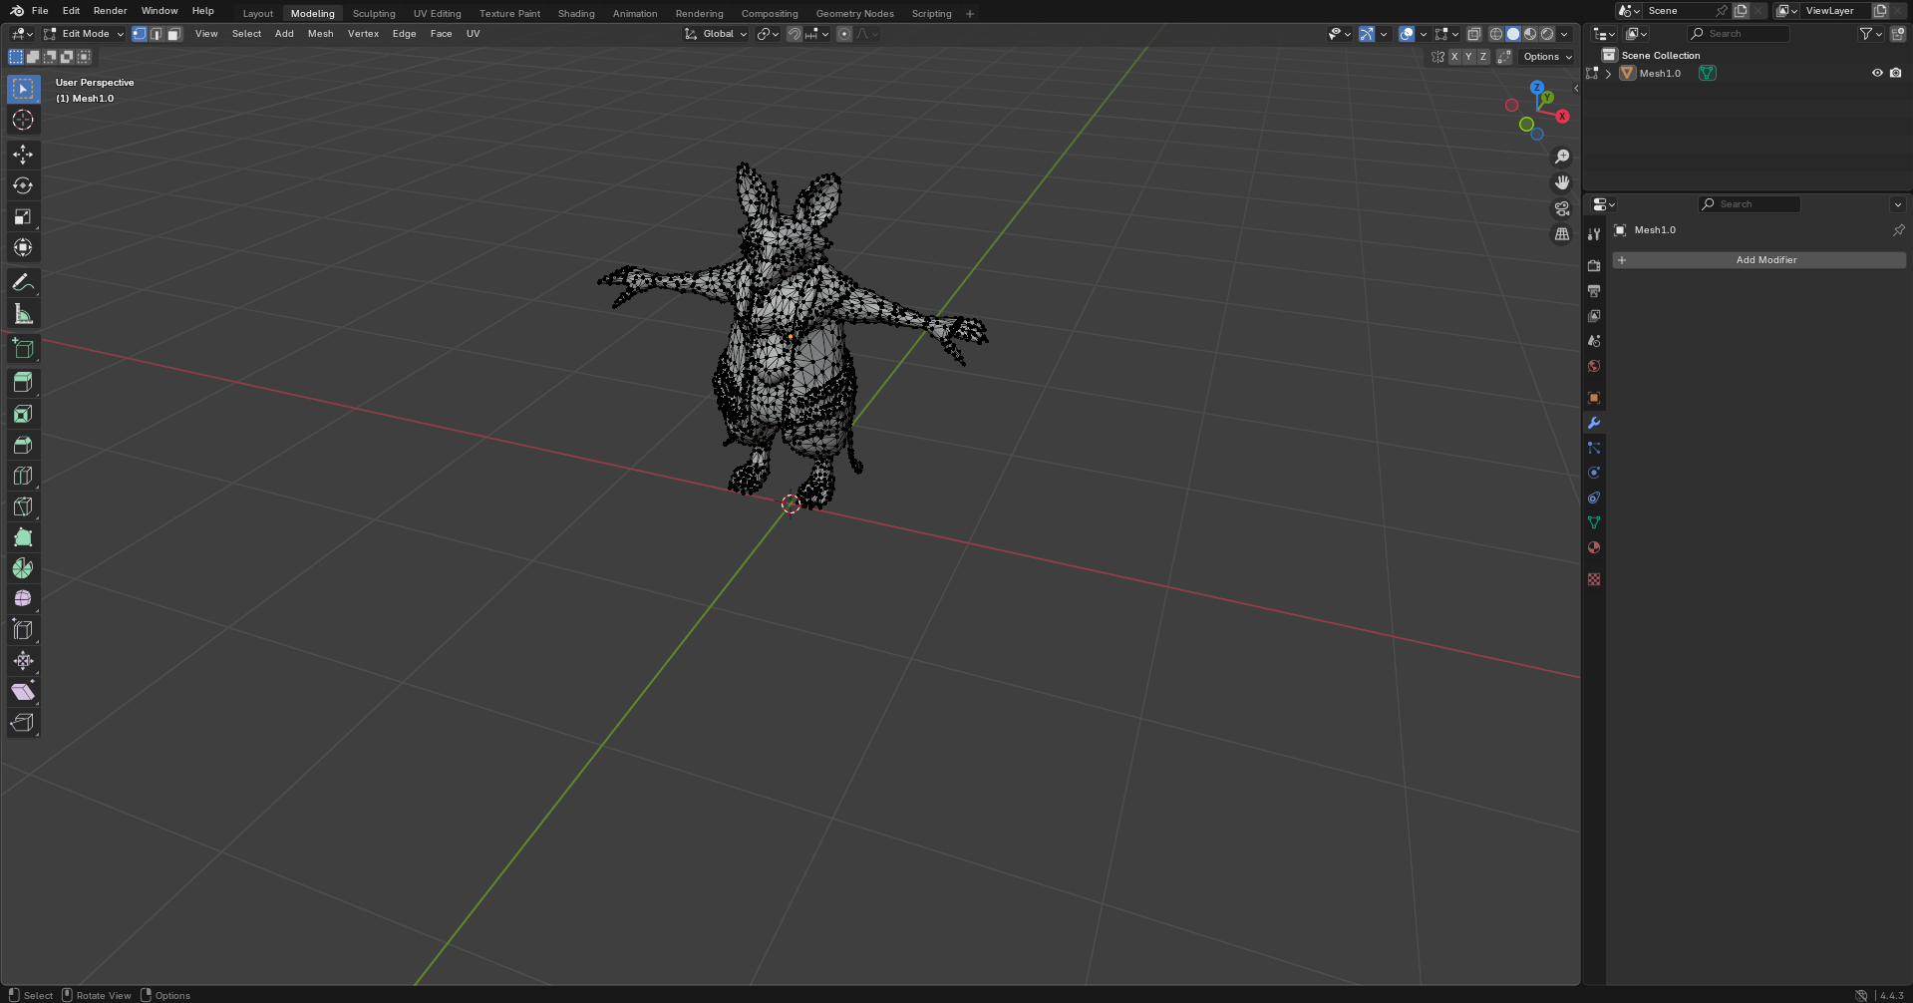
Task: Open the Edit Mode dropdown
Action: 85,34
